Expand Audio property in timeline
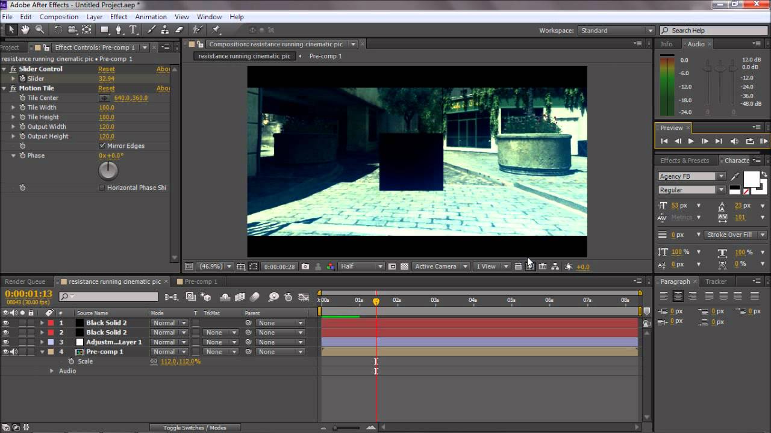Image resolution: width=771 pixels, height=433 pixels. (52, 371)
